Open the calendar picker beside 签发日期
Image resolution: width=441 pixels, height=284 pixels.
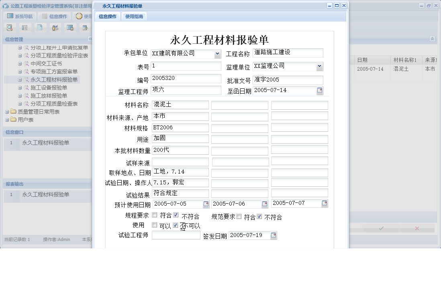(273, 235)
